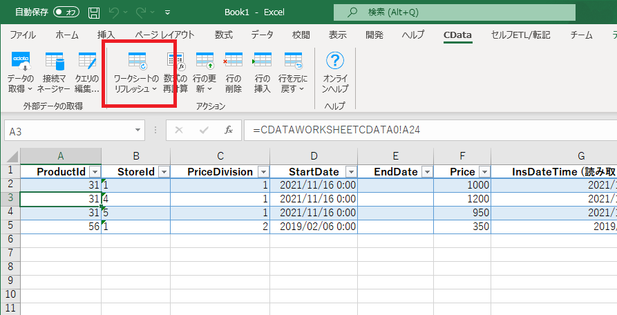
Task: Click the Undo arrow icon
Action: [x=114, y=12]
